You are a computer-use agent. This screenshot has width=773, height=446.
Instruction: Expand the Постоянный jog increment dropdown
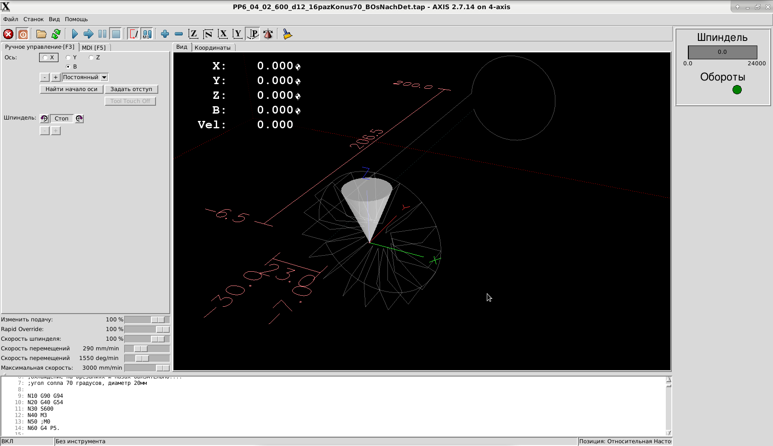pos(104,77)
